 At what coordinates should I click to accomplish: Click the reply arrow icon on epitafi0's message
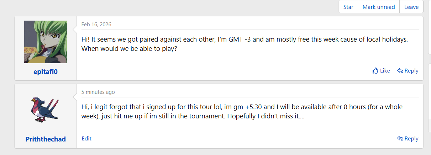(x=400, y=71)
